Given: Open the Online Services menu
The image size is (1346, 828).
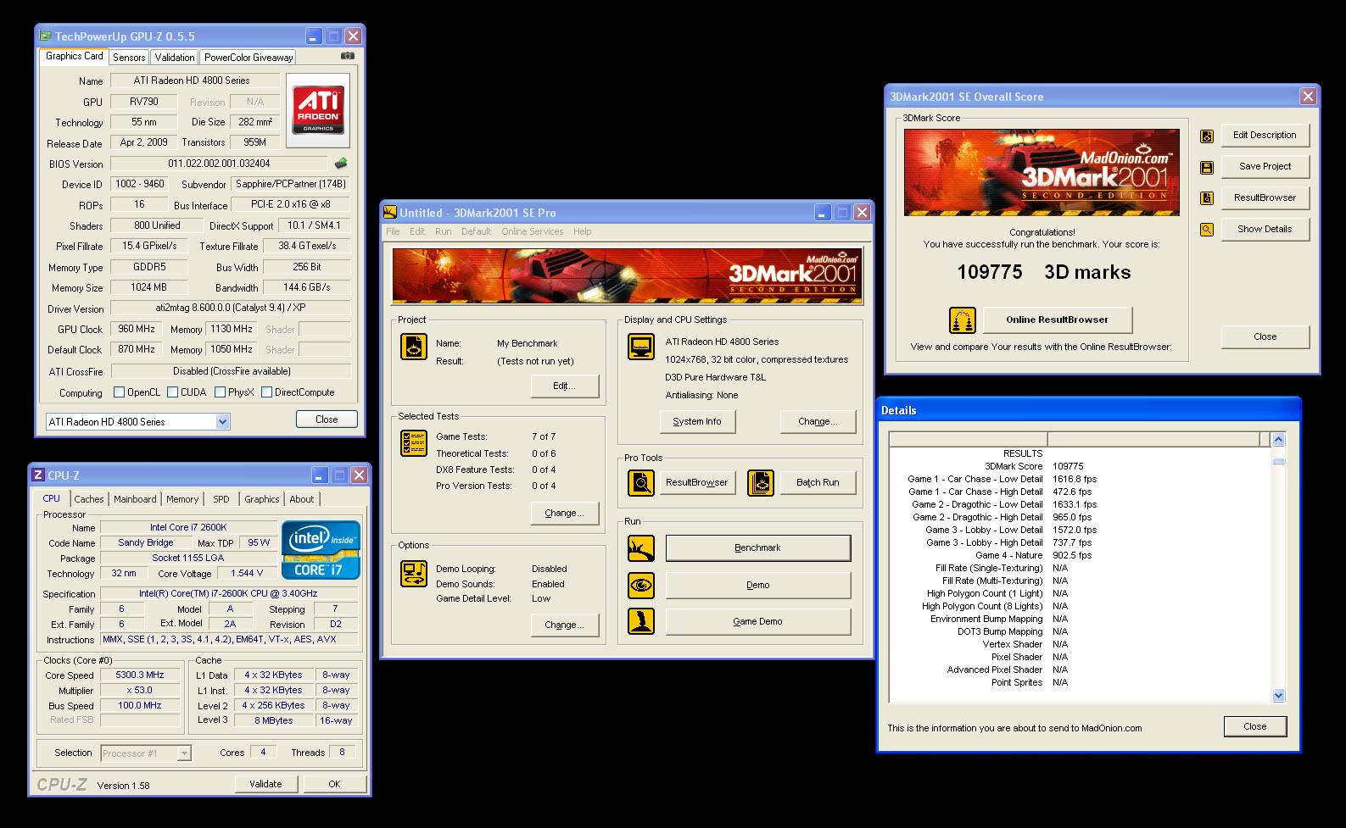Looking at the screenshot, I should 533,231.
